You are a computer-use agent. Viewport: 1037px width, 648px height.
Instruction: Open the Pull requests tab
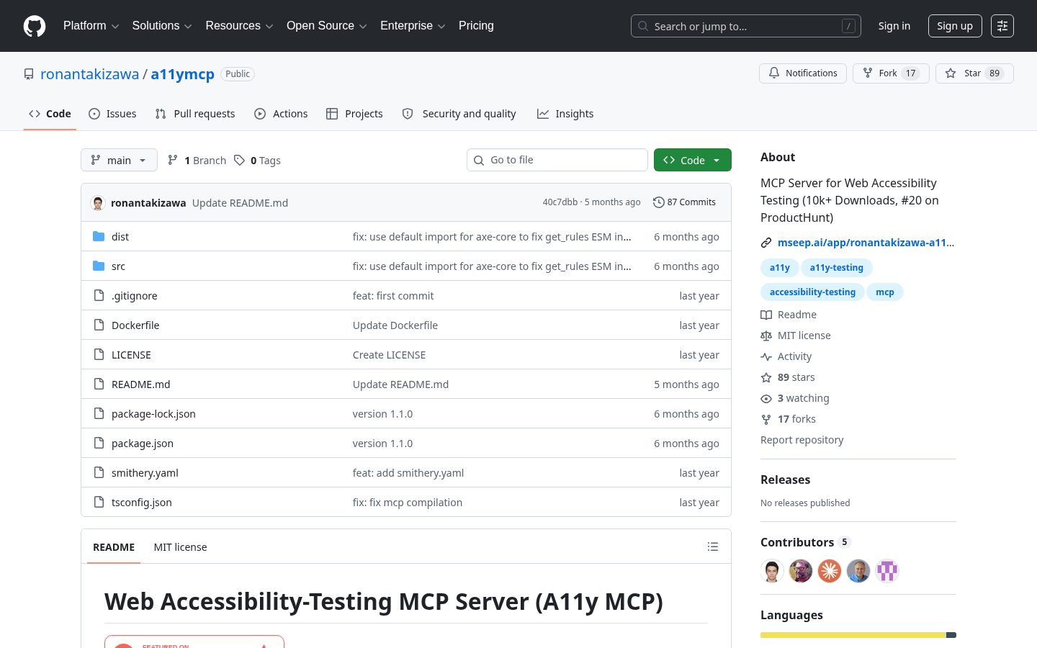195,114
